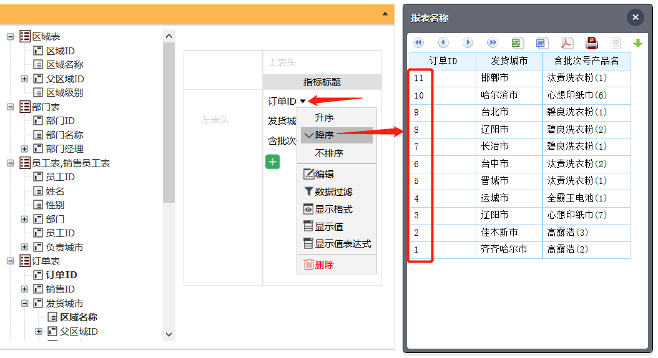Export report to Excel

(516, 43)
